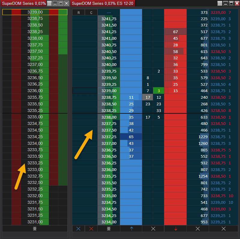Screen dimensions: 240x239
Task: Click the C column header button
Action: [91, 13]
